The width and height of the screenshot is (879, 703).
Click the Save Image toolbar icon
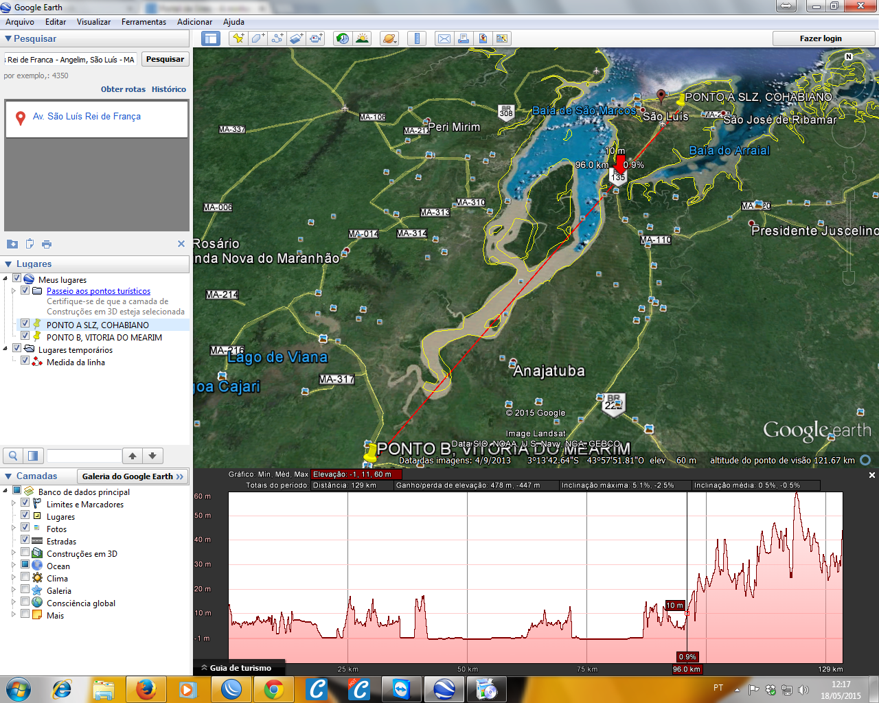(483, 38)
